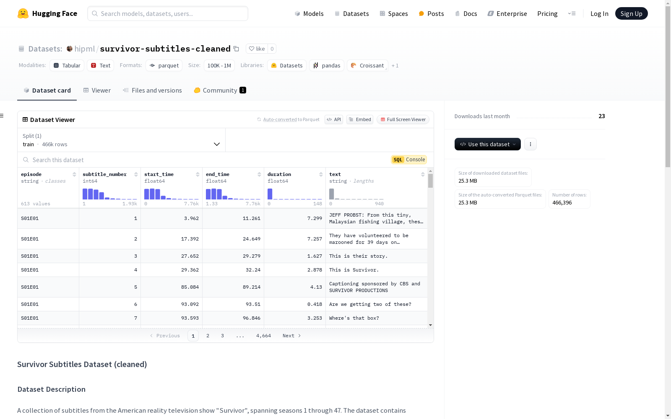Select the Tabular modality tag
Viewport: 671px width, 419px height.
pos(67,65)
